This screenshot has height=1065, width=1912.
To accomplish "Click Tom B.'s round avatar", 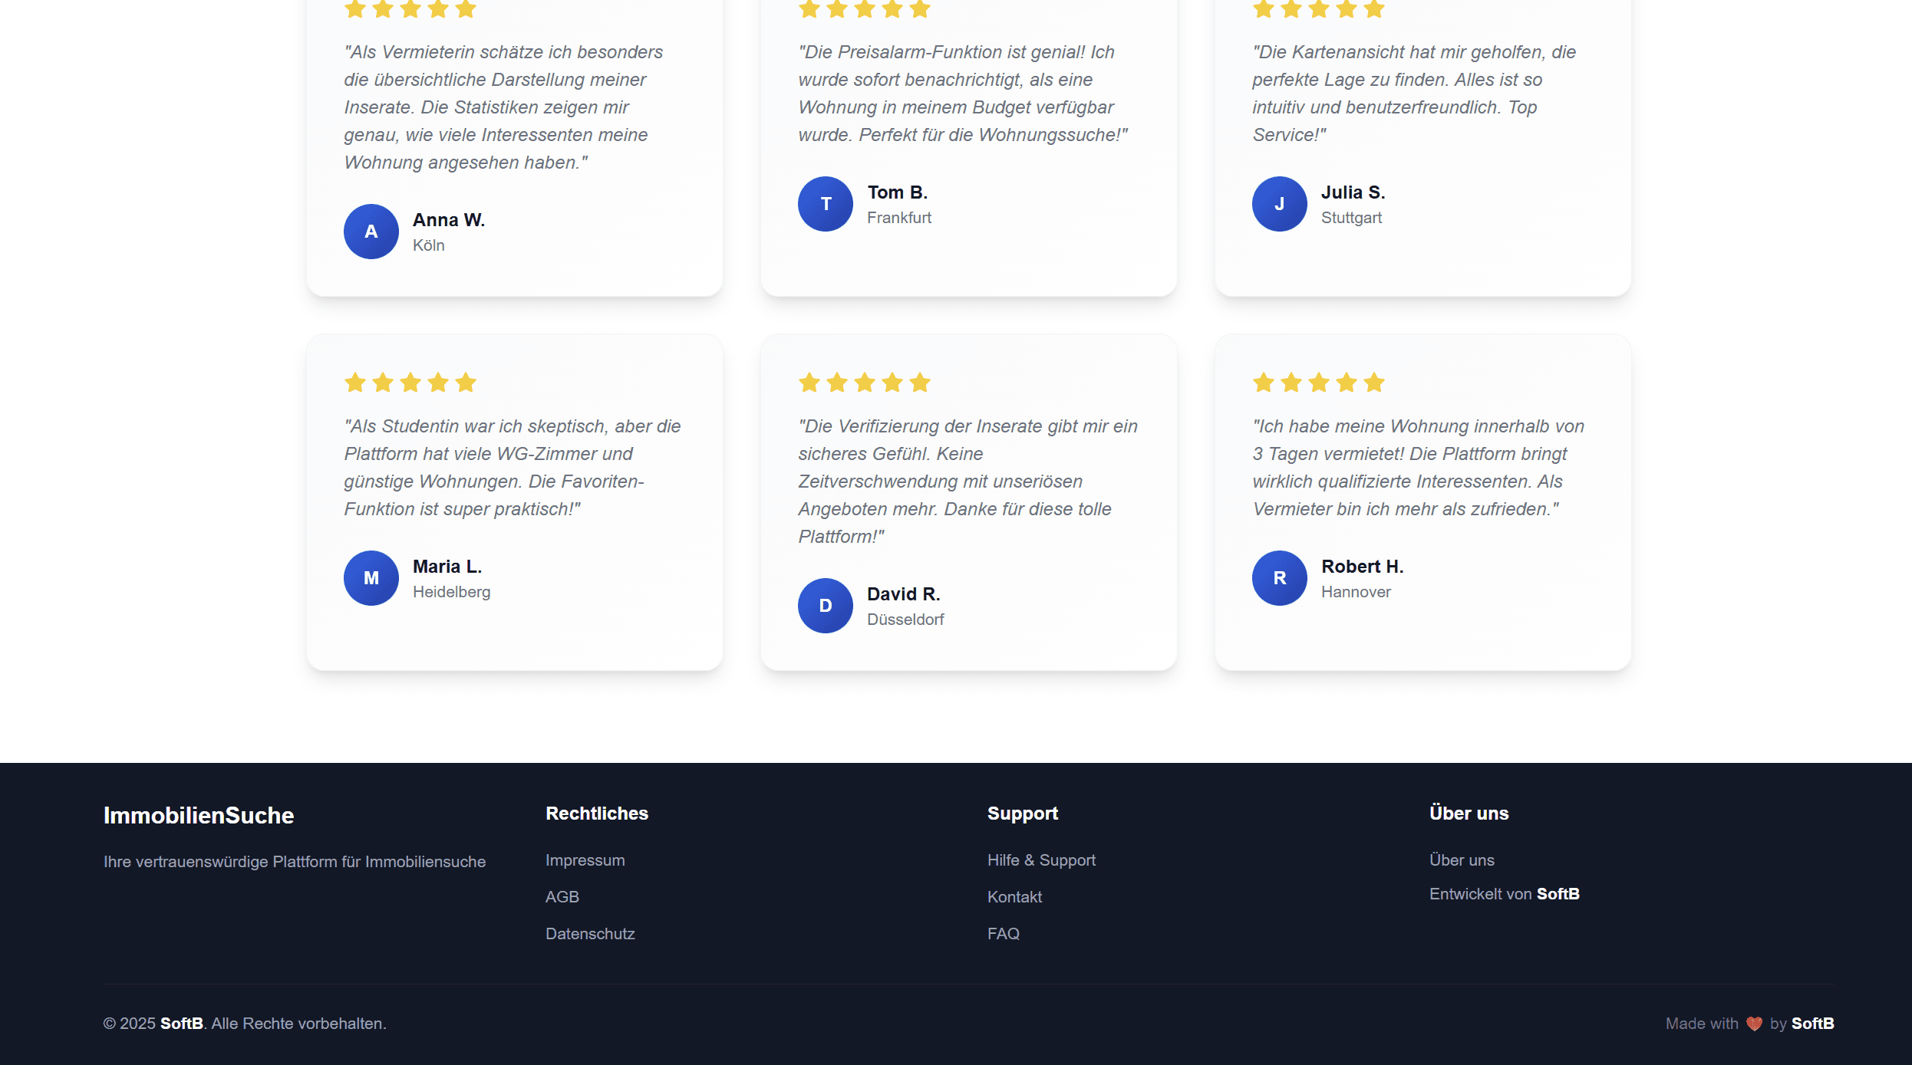I will [x=826, y=204].
